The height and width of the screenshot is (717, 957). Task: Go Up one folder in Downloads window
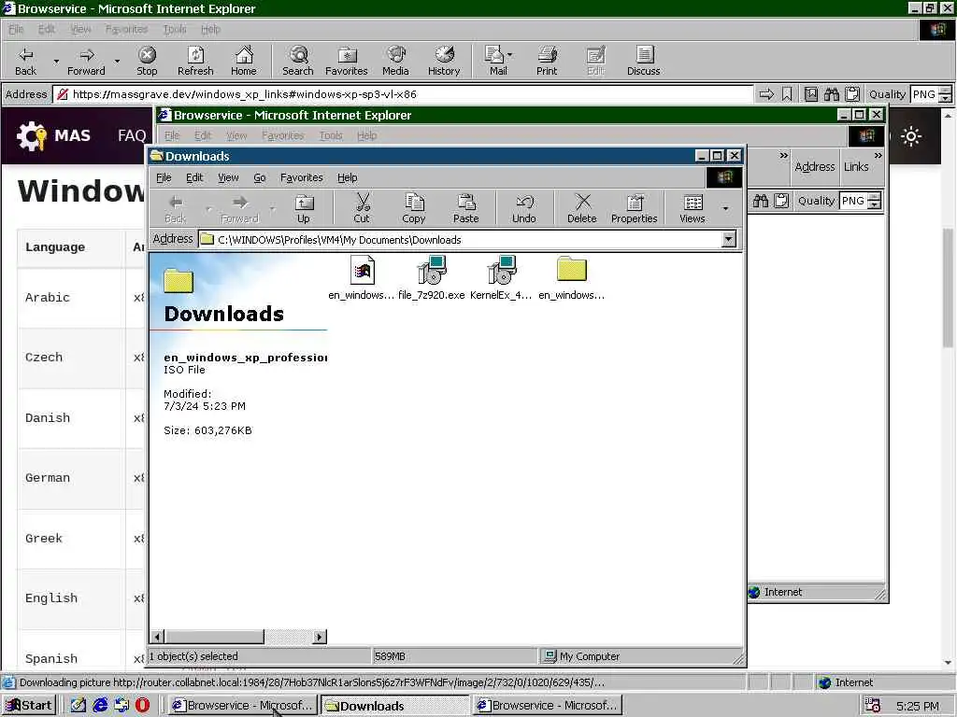coord(304,208)
